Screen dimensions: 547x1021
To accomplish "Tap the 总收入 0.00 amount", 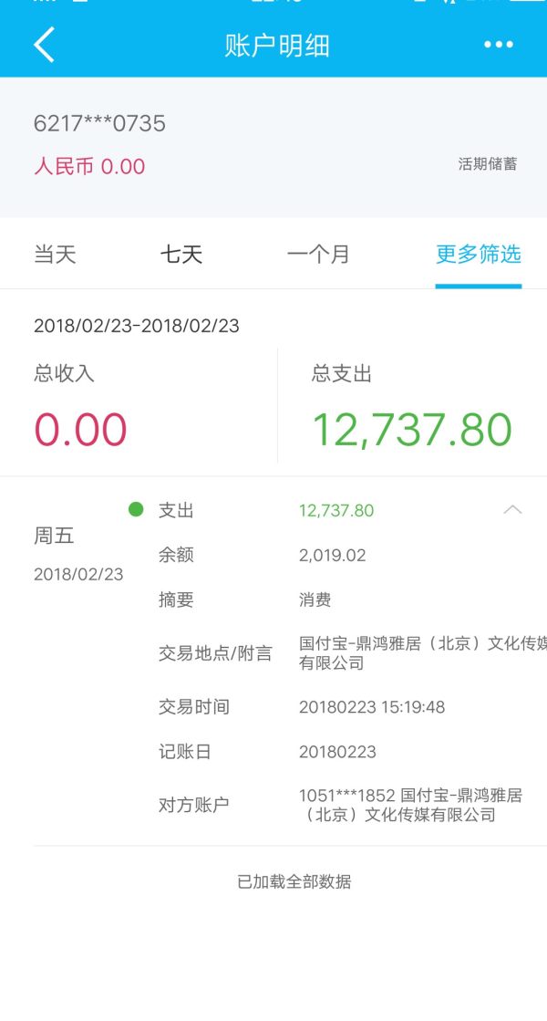I will click(80, 430).
